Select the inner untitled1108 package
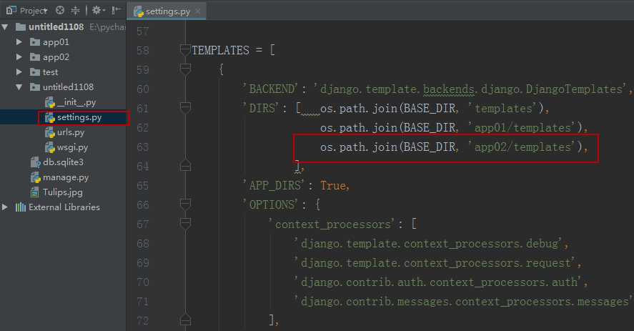 coord(68,87)
